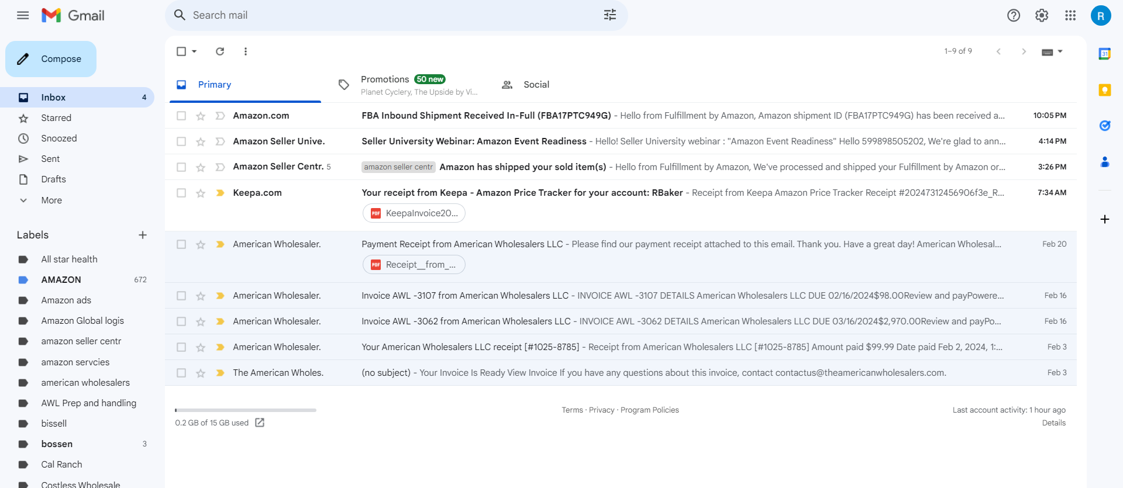The width and height of the screenshot is (1123, 488).
Task: Open the Starred folder
Action: pos(56,118)
